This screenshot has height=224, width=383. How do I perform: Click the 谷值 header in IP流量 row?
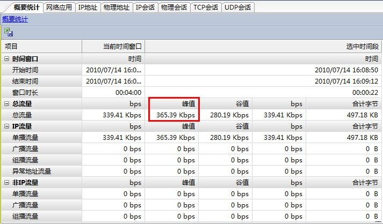point(242,126)
